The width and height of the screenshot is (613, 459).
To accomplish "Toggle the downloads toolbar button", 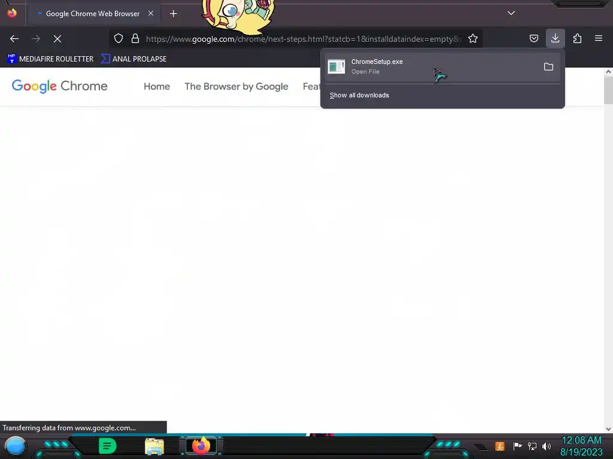I will tap(555, 38).
